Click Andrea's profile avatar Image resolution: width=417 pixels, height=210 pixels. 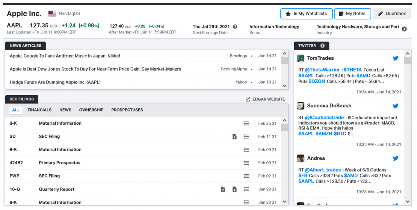coord(301,158)
